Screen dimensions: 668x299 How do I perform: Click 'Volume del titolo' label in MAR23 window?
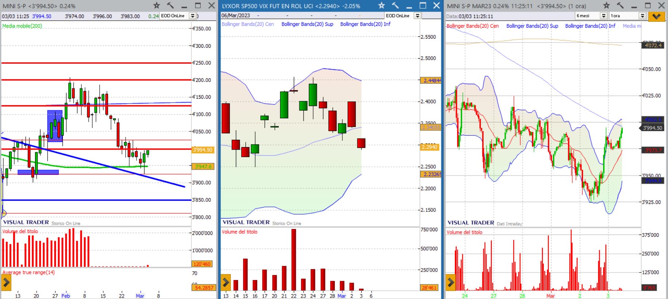[464, 232]
